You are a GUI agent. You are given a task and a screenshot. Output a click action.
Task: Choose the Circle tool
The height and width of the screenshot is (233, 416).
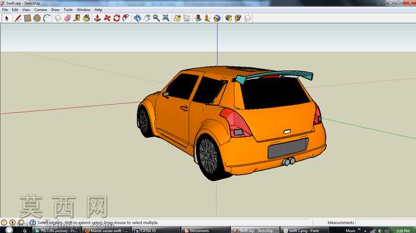tap(37, 18)
